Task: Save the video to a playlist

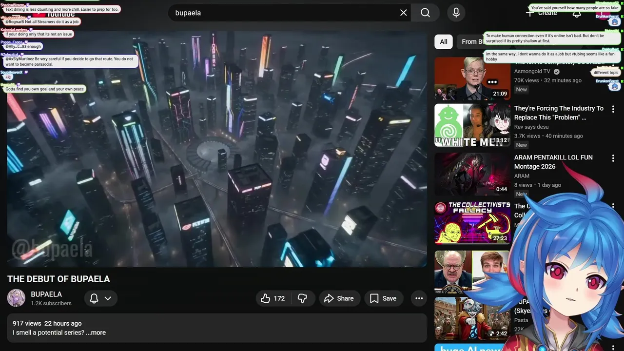Action: point(384,298)
